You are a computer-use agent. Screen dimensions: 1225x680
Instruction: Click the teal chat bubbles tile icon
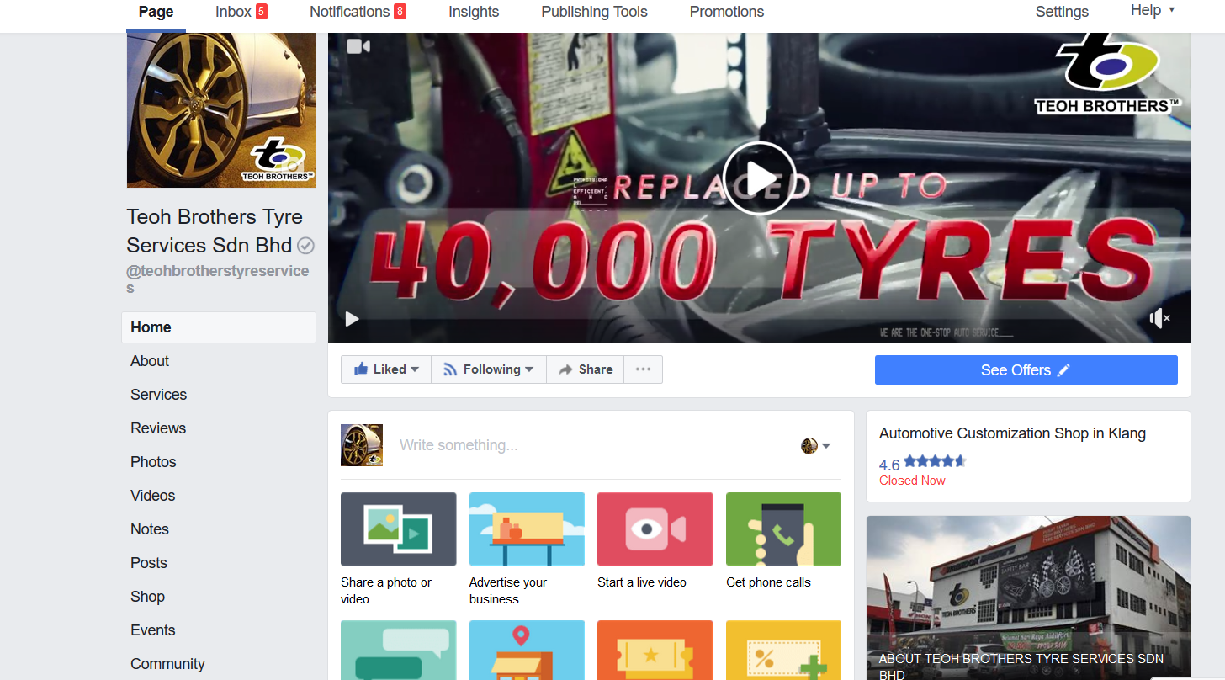(x=398, y=650)
